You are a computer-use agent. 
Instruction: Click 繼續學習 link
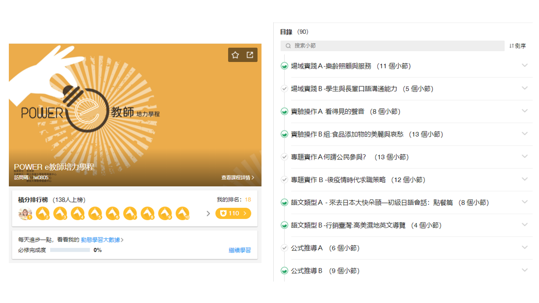pos(240,250)
